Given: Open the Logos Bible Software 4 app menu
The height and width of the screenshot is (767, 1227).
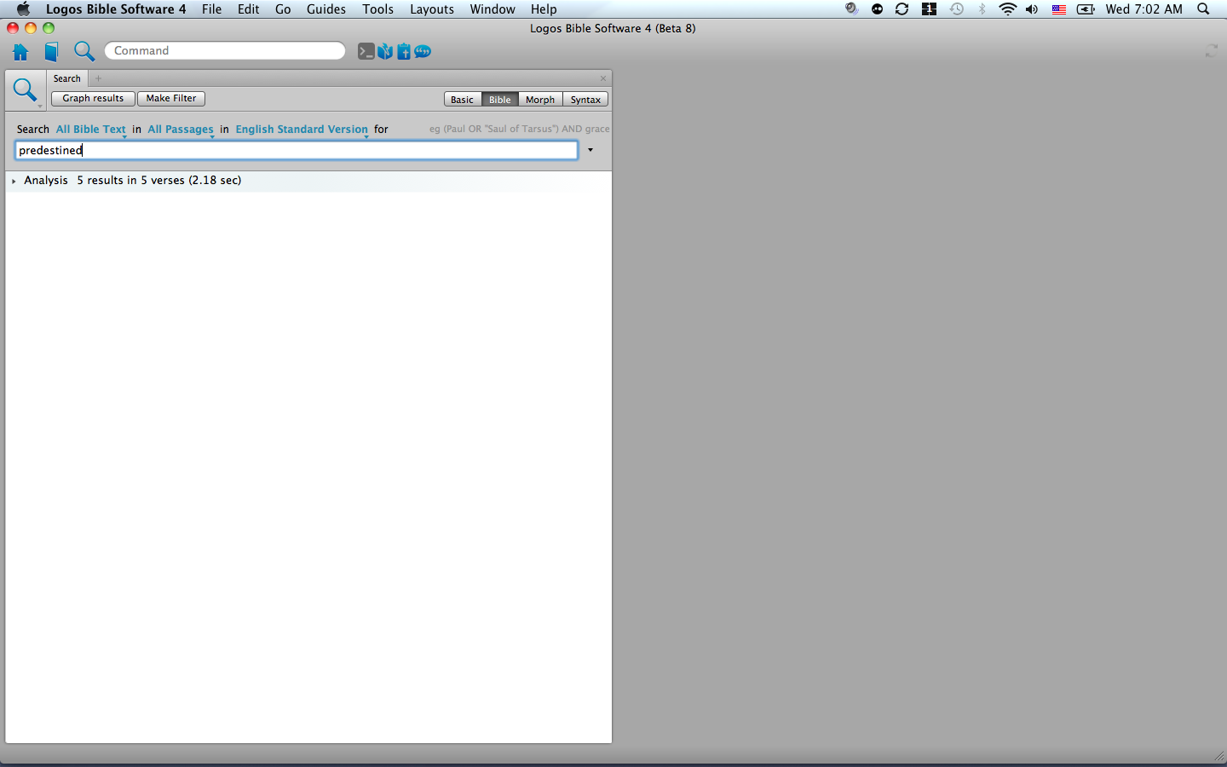Looking at the screenshot, I should click(116, 9).
